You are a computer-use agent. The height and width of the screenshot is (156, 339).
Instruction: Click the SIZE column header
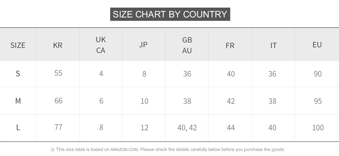(x=18, y=45)
